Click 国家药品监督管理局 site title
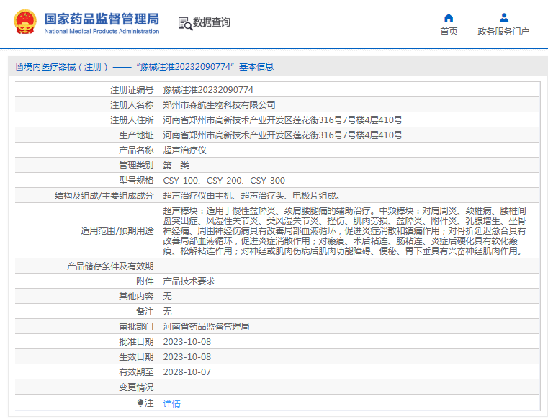Image resolution: width=548 pixels, height=419 pixels. (x=102, y=19)
